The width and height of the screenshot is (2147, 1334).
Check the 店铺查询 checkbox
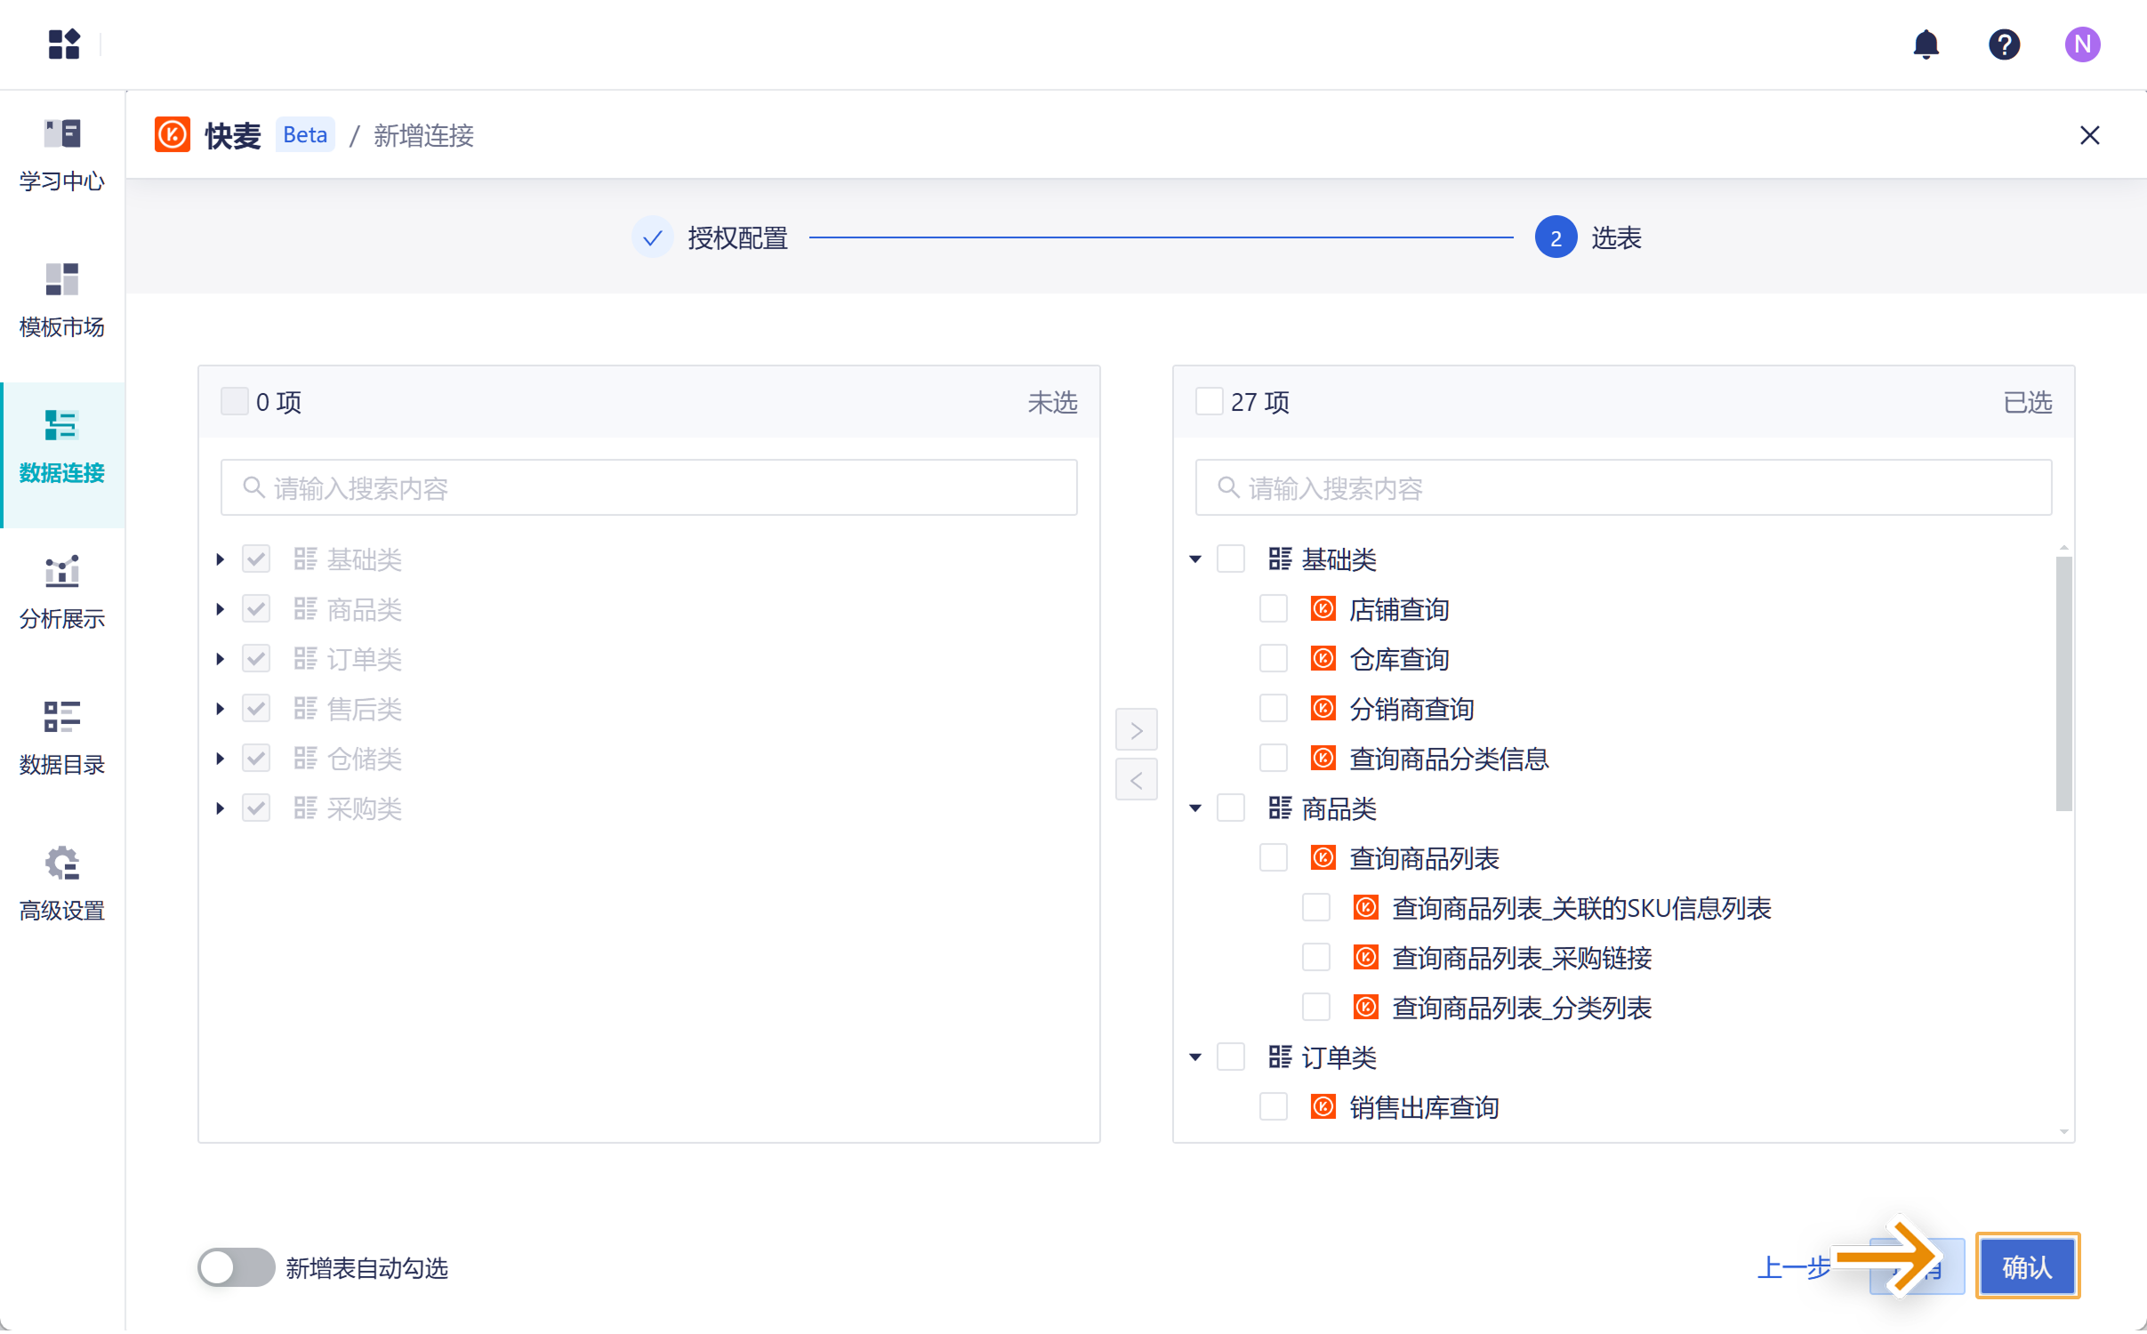(x=1273, y=609)
